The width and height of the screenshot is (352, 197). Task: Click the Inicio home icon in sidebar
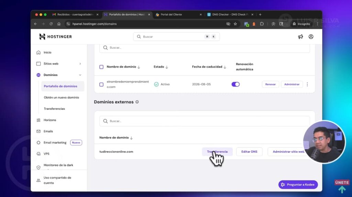[x=38, y=53]
